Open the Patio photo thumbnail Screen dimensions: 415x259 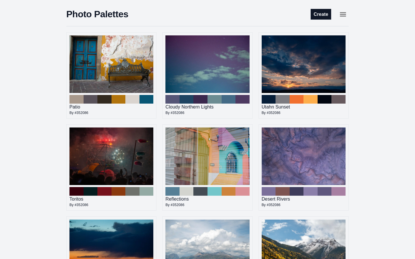click(x=111, y=64)
